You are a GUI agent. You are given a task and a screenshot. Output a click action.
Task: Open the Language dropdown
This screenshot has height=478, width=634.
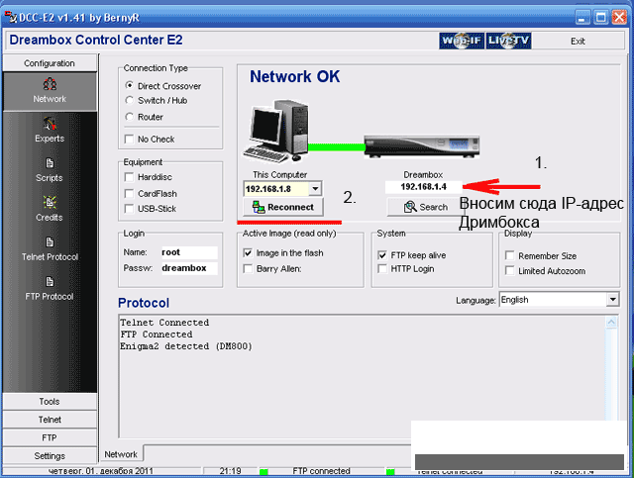tap(611, 299)
